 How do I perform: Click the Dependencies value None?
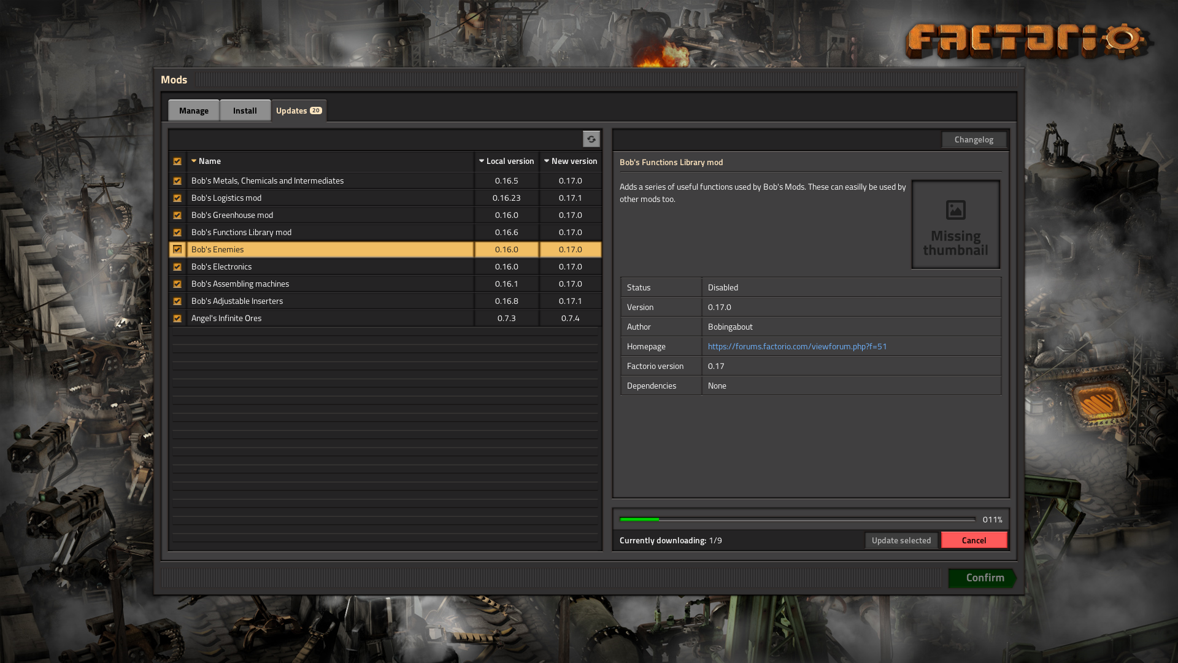coord(717,386)
